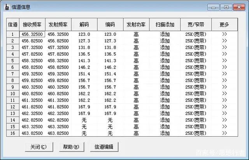Select channel 2 encode value 127.3
Screen dimensions: 249x160
(110, 41)
